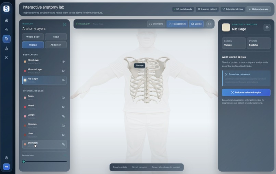Screen dimensions: 276x174
Task: Click the 'Anatomy layers' heading
Action: coord(34,29)
